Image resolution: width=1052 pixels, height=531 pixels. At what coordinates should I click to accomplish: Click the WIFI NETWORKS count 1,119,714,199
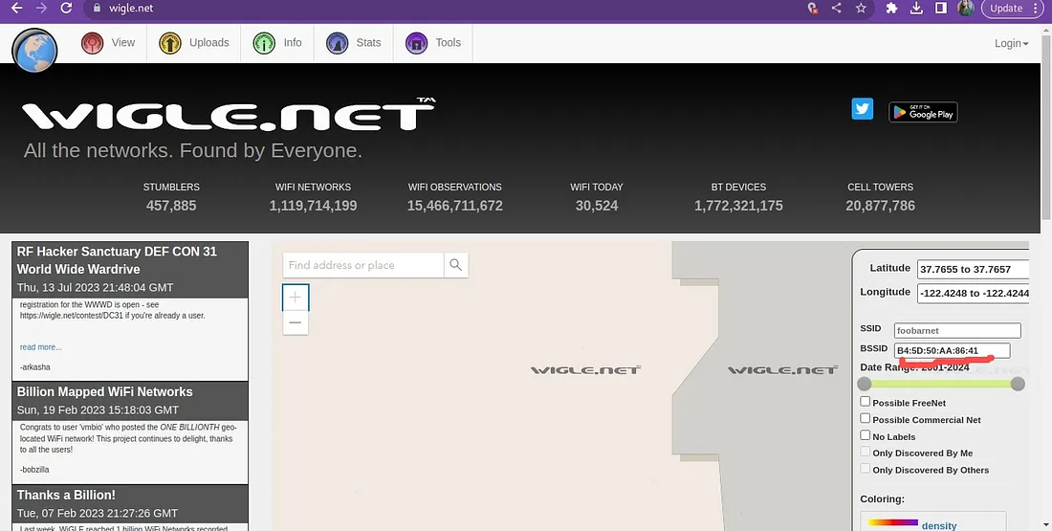point(313,206)
